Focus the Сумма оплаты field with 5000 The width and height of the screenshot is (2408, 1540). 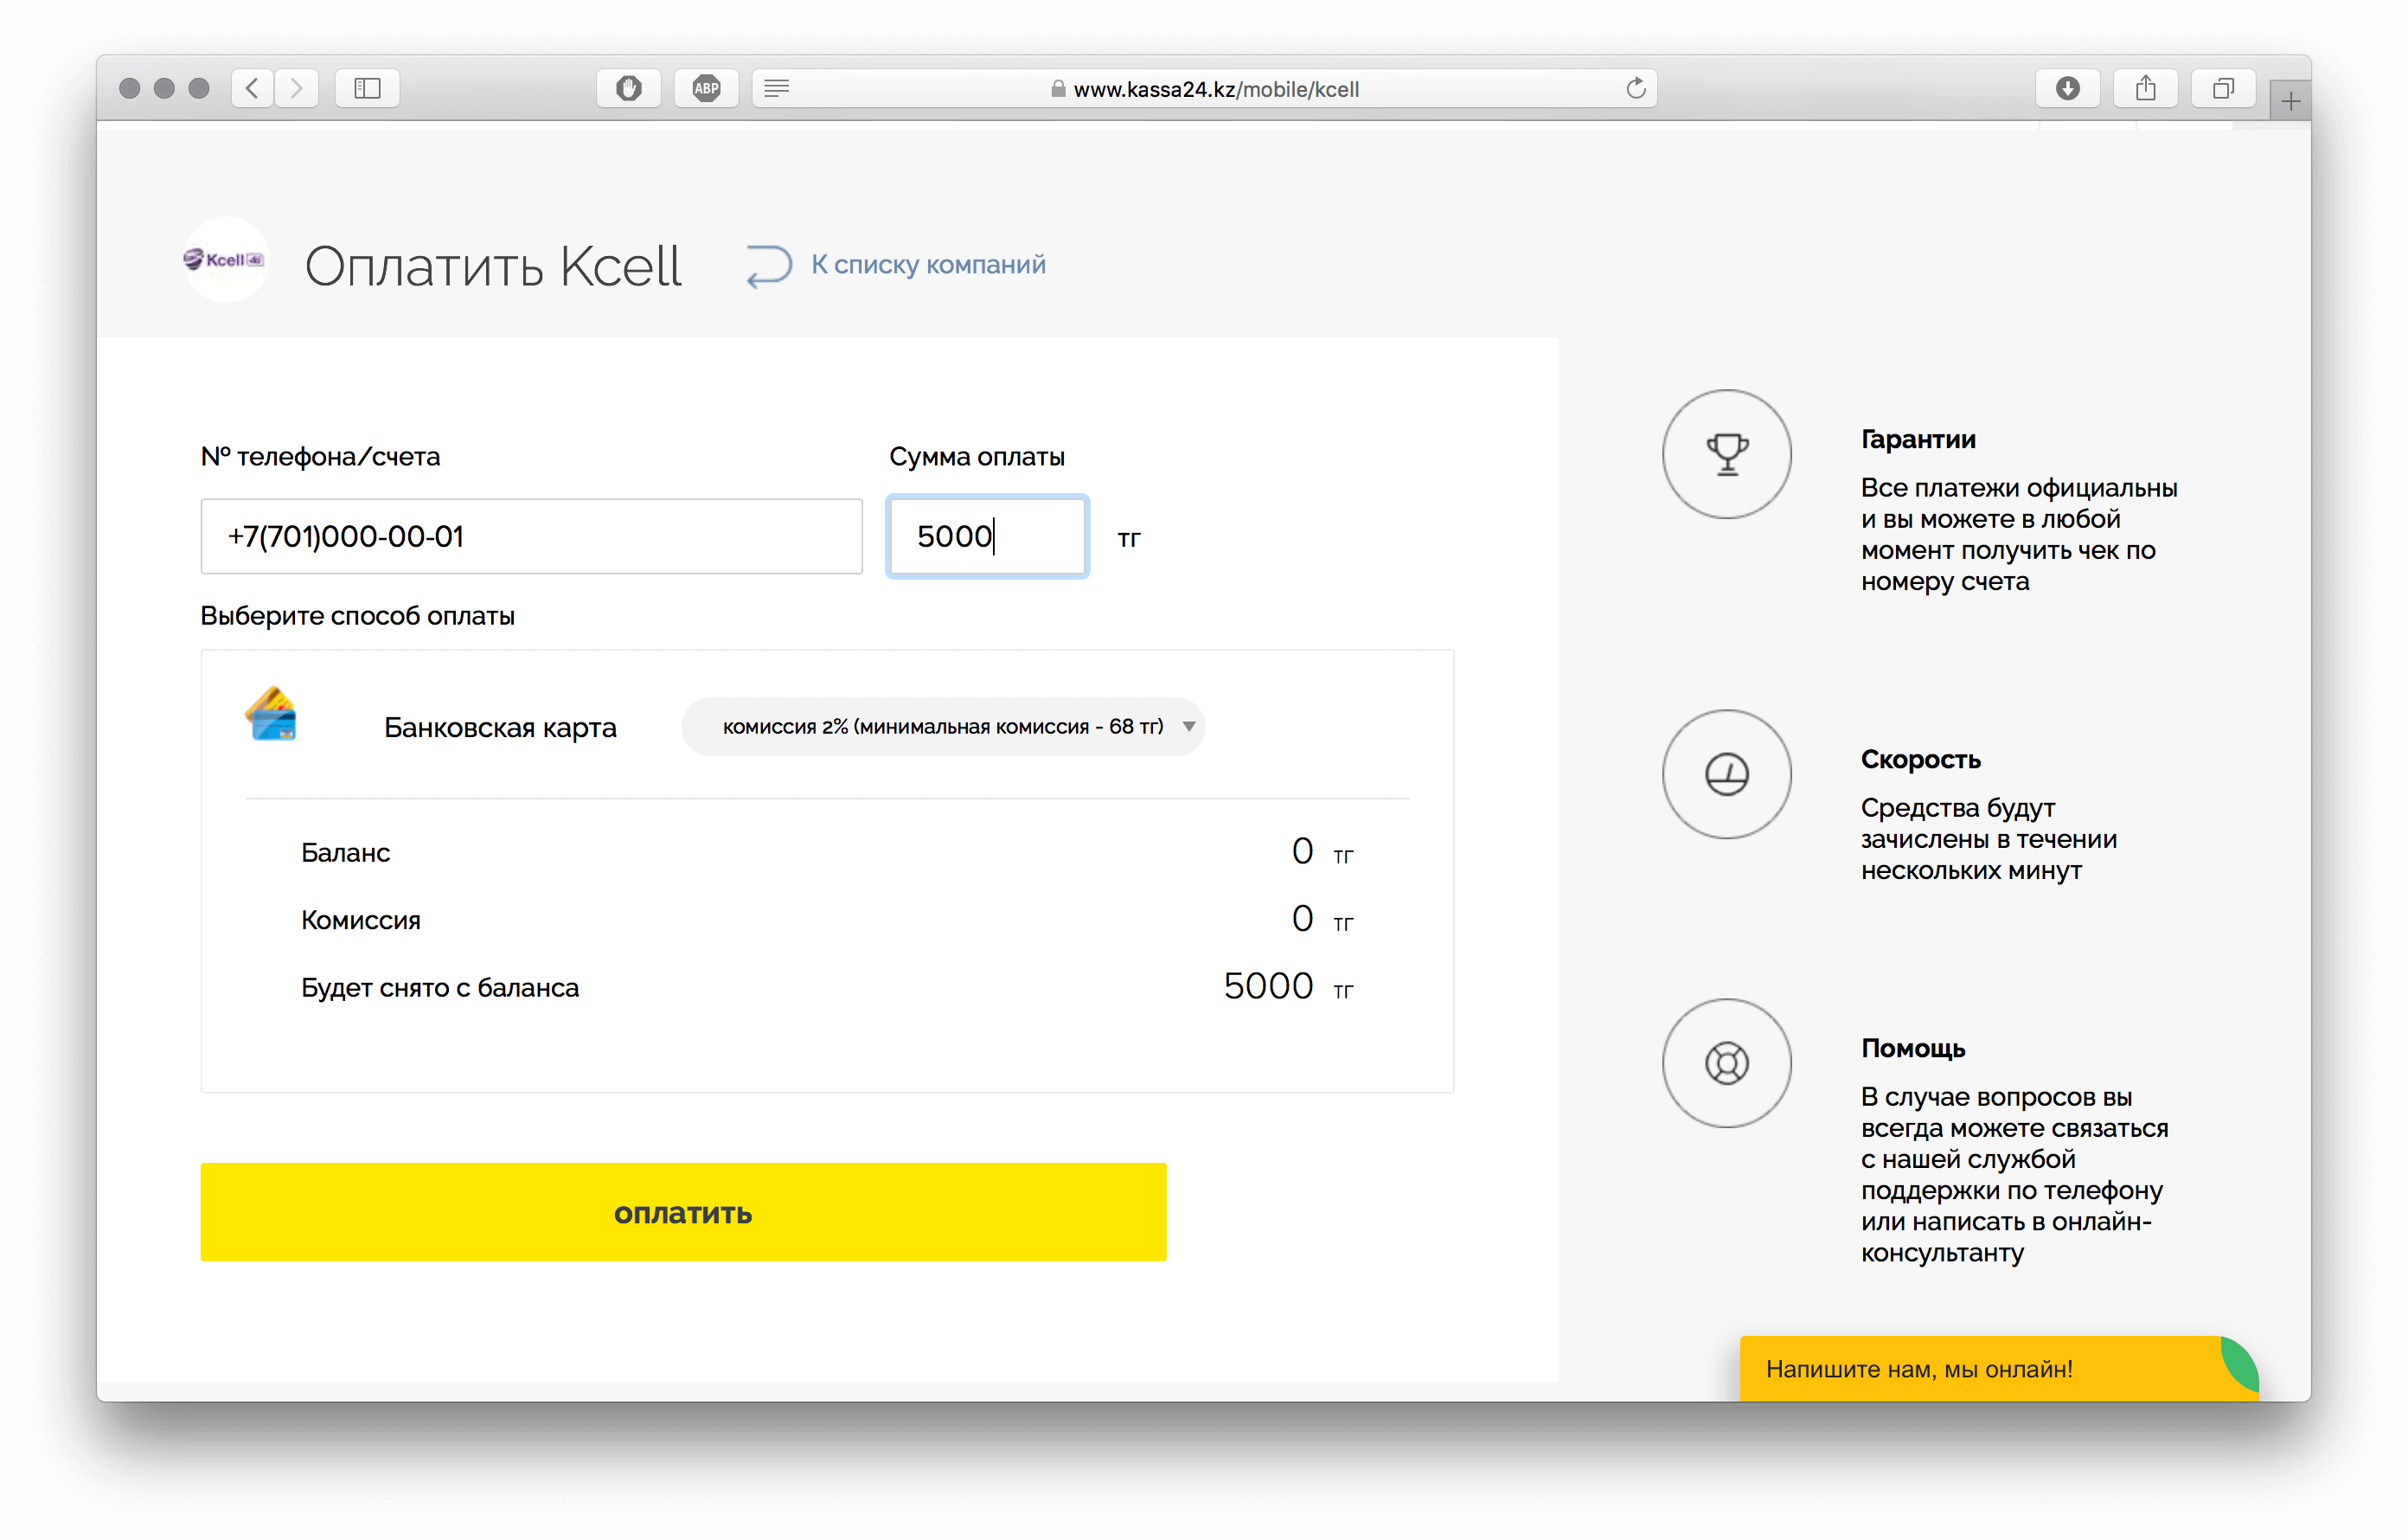point(987,536)
